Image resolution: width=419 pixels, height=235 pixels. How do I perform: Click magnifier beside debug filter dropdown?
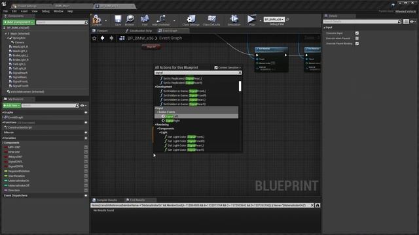[288, 20]
